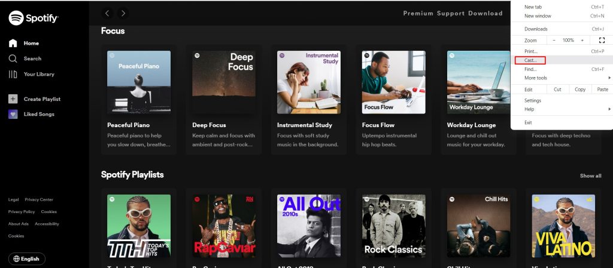Increase zoom with the plus button
Screen dimensions: 613x268
click(582, 40)
